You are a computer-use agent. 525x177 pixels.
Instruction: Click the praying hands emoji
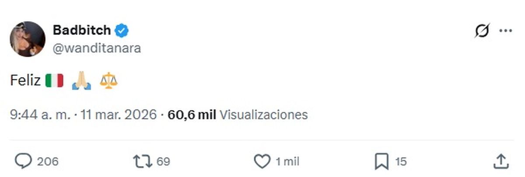click(81, 81)
